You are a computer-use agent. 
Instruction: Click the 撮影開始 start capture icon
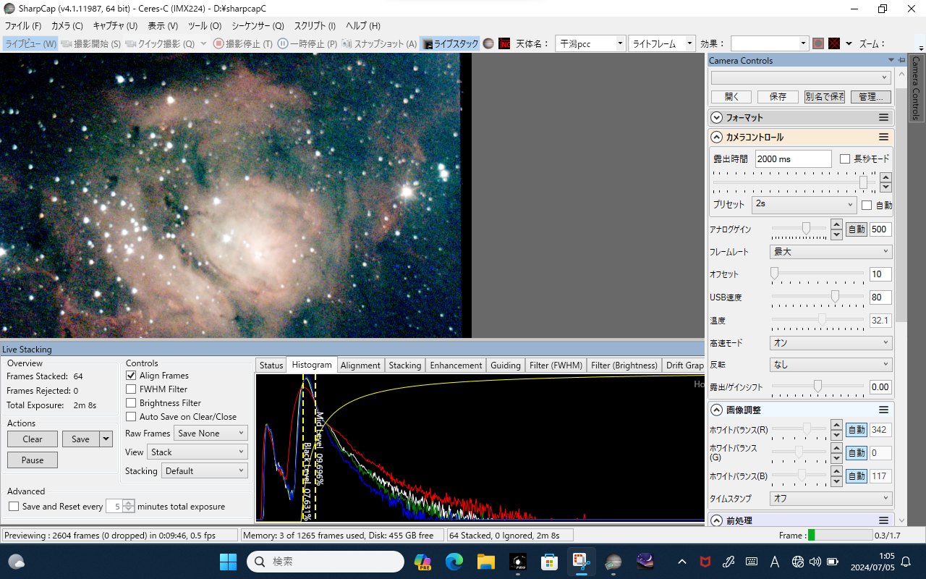[x=67, y=43]
